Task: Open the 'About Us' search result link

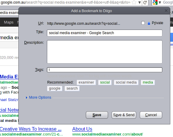Action: (x=82, y=129)
